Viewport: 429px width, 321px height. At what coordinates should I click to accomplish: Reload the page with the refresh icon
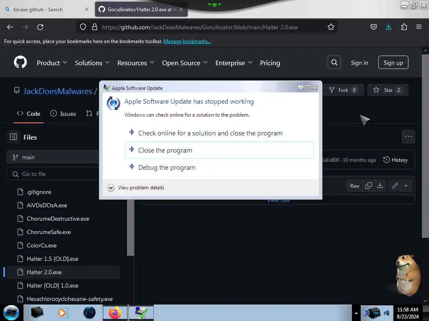pos(40,27)
